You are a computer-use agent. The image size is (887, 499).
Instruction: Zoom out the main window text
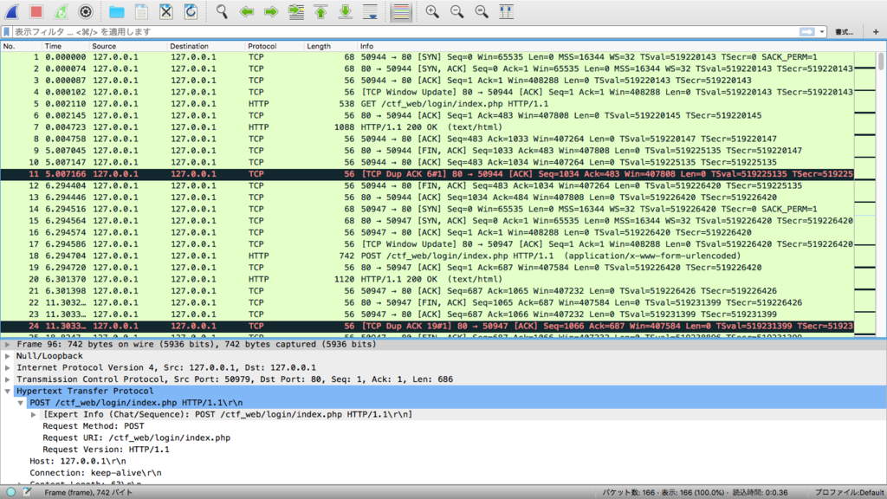pos(457,11)
